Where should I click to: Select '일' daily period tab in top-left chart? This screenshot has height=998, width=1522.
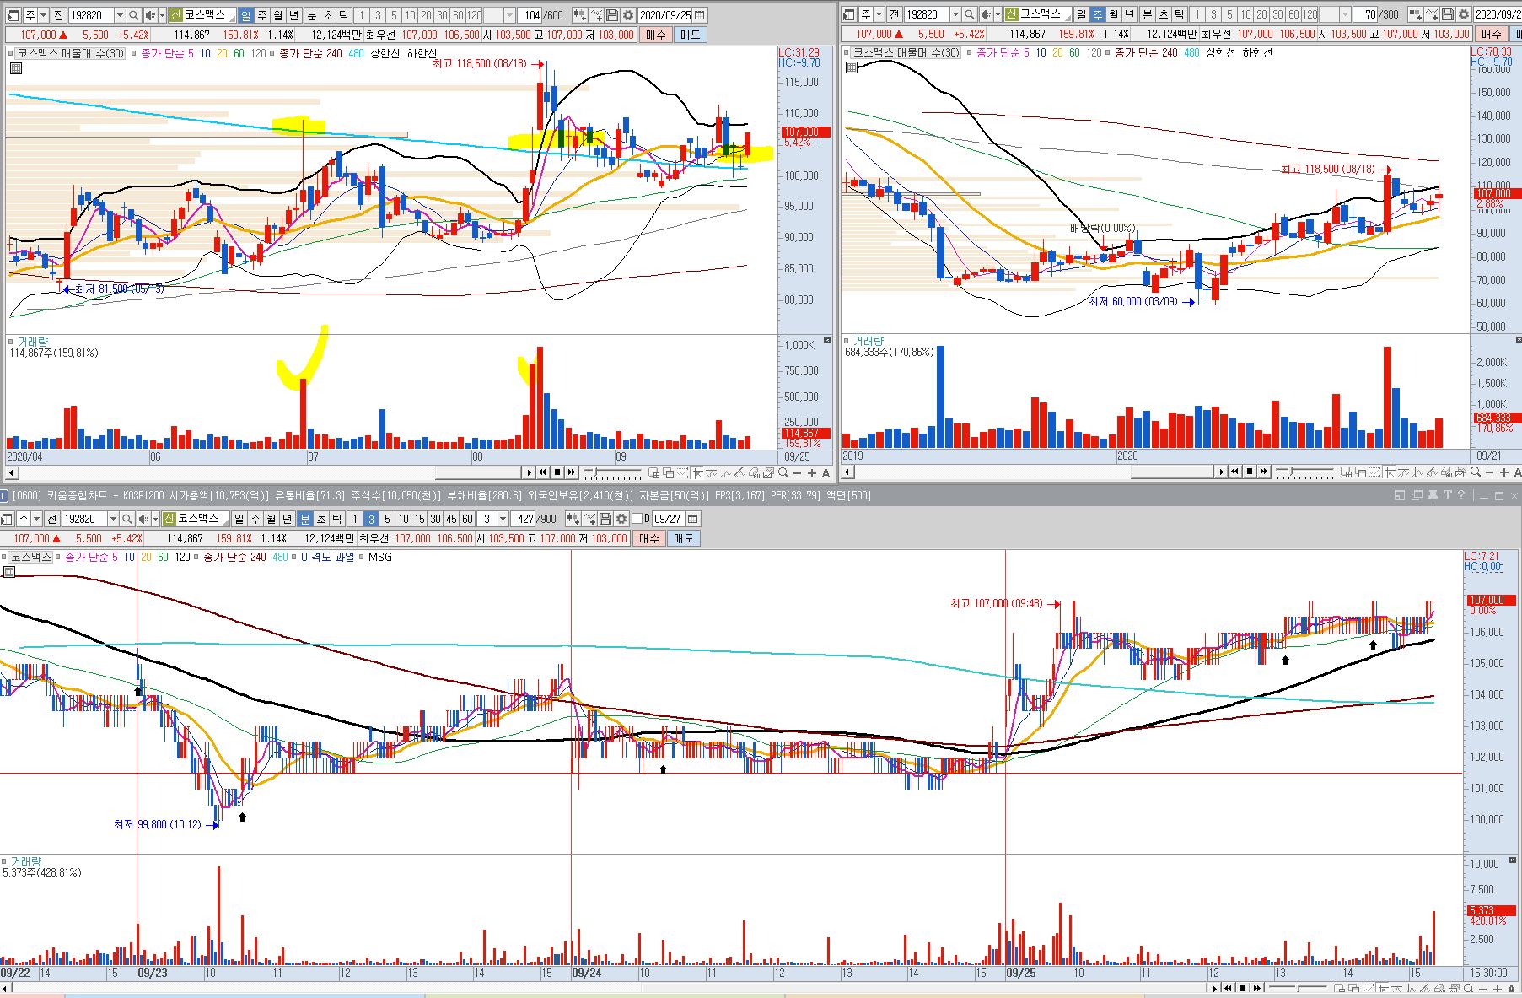(x=245, y=15)
